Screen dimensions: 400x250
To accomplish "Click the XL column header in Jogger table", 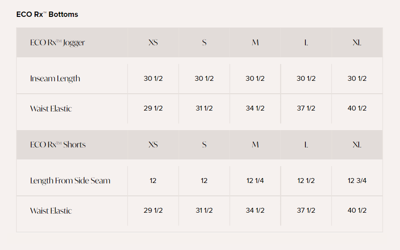I will [357, 43].
